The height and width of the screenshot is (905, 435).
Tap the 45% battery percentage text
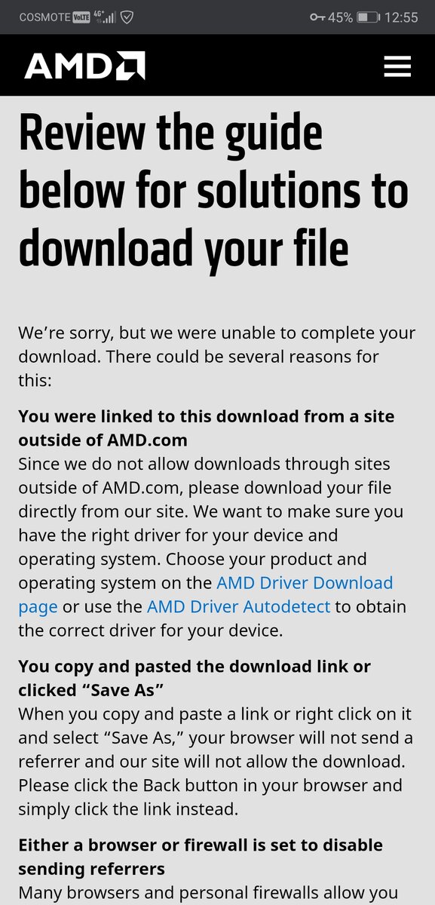340,17
